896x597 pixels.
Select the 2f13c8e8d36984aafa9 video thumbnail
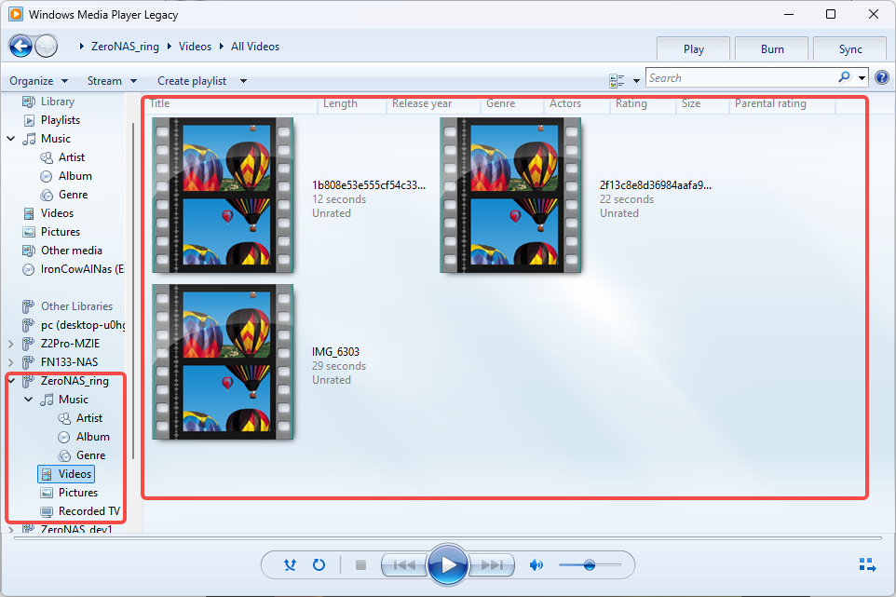510,196
